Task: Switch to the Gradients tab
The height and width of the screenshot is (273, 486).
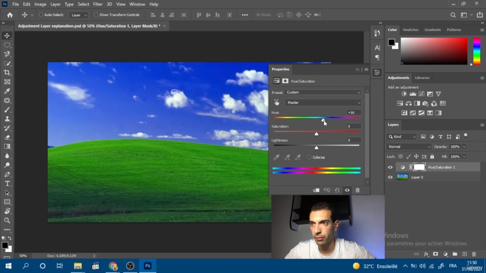Action: [432, 30]
